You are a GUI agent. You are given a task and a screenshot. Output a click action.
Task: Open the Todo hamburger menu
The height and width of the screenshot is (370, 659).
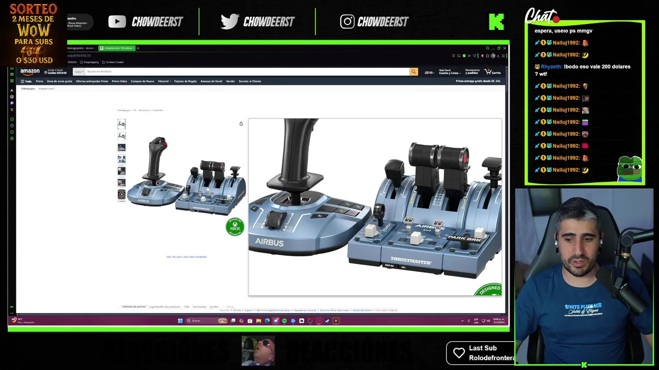[26, 81]
